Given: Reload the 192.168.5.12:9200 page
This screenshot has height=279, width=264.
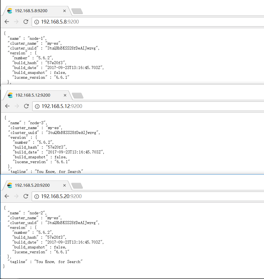Looking at the screenshot, I should tap(26, 106).
